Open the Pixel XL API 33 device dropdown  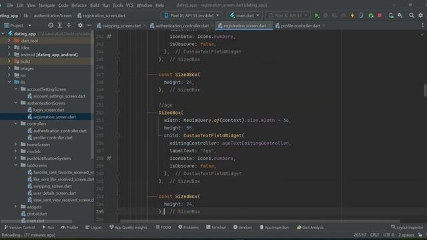click(191, 15)
